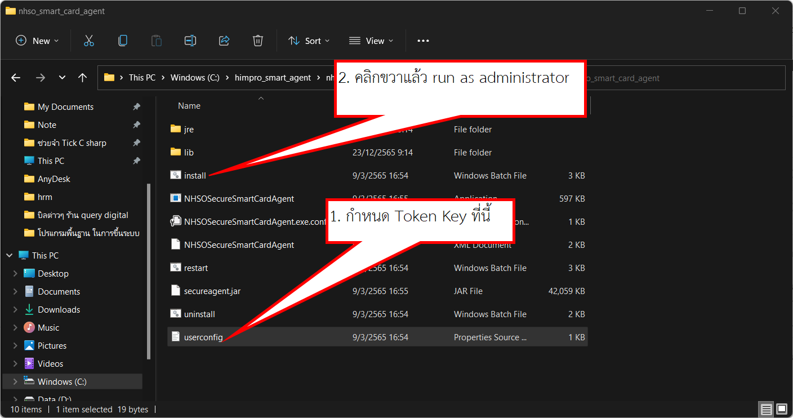Copy the selected item to clipboard
Viewport: 793px width, 418px height.
[123, 40]
